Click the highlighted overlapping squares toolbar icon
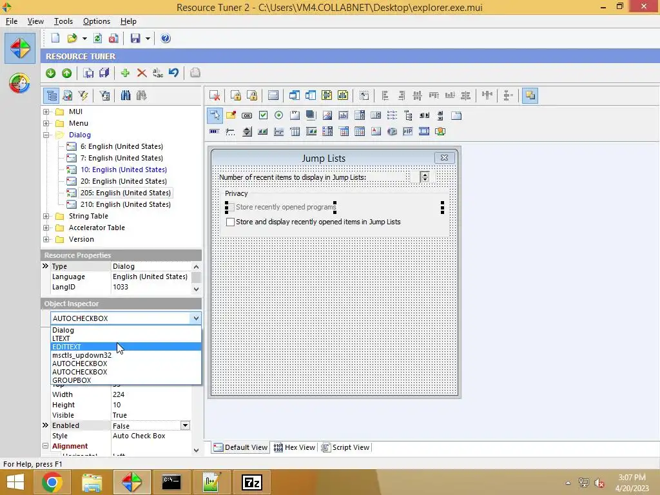The width and height of the screenshot is (660, 495). click(x=530, y=95)
